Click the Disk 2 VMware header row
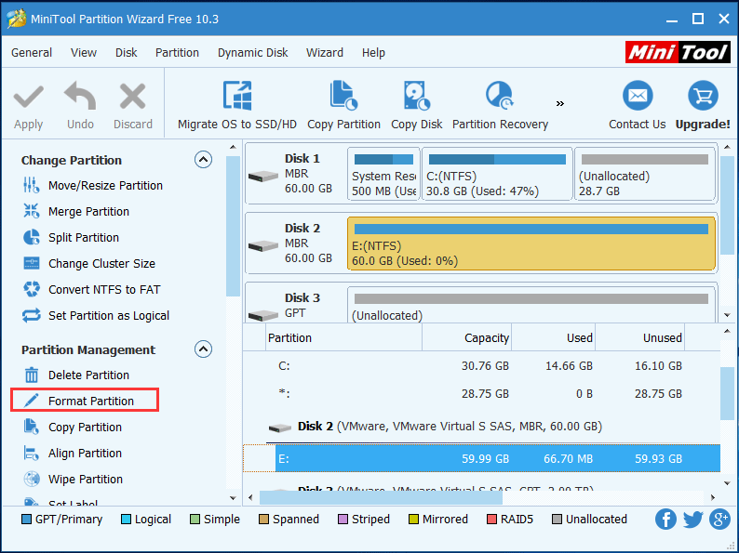739x553 pixels. coord(482,427)
